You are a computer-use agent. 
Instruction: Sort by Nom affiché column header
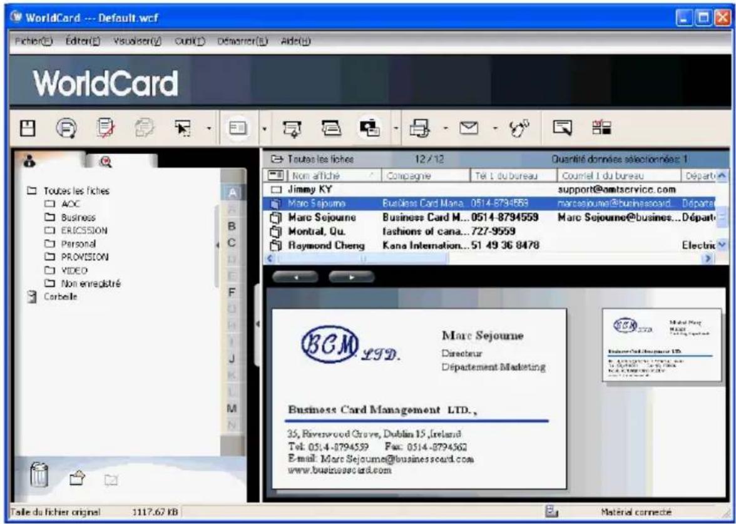point(333,176)
